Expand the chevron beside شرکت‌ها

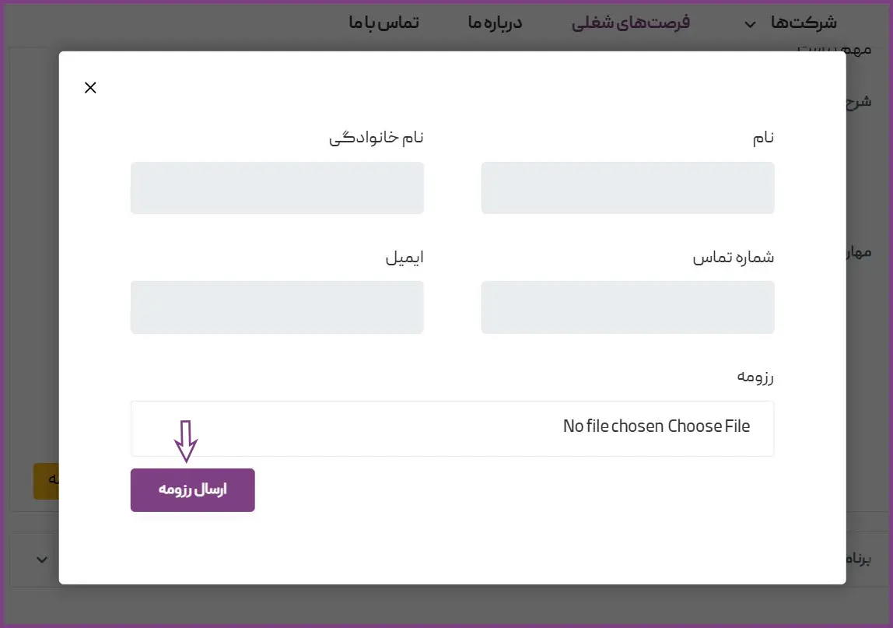(x=750, y=24)
